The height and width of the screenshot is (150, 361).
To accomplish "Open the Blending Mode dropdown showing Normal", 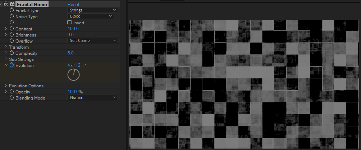I will pos(92,97).
